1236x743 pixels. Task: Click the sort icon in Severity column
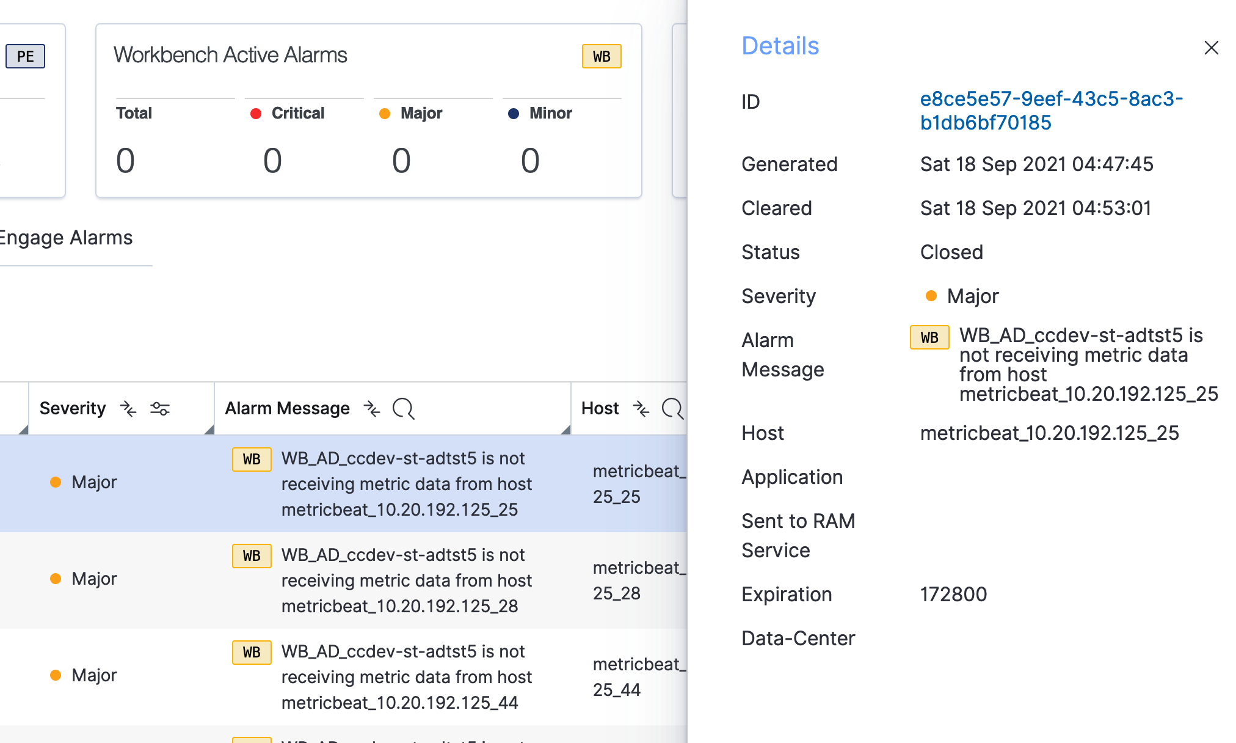pyautogui.click(x=128, y=408)
